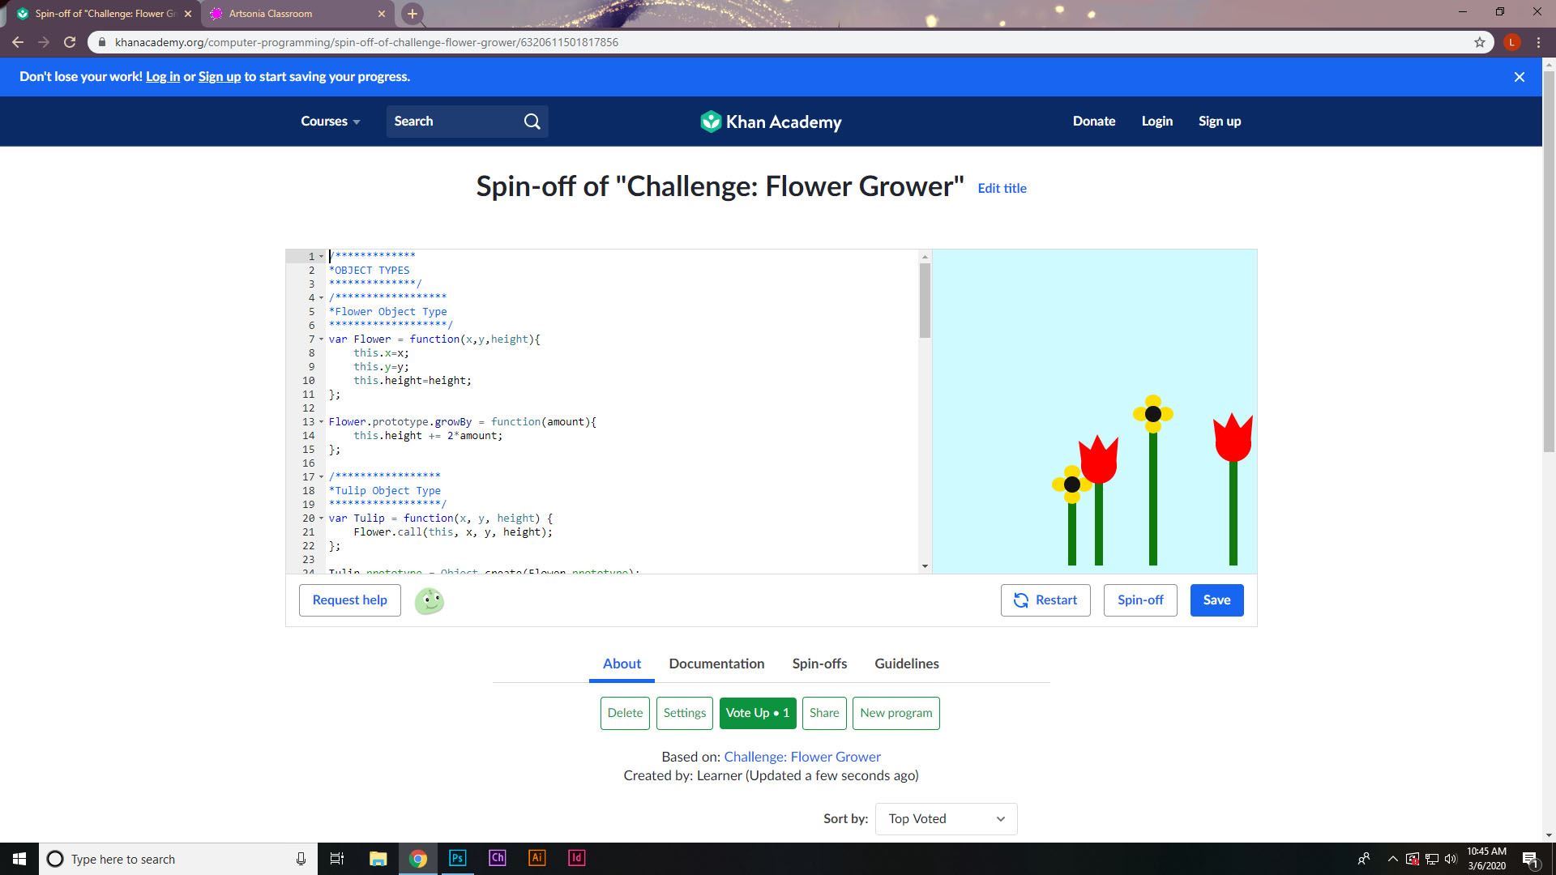Click the code editor vertical scrollbar
This screenshot has width=1556, height=875.
[924, 301]
